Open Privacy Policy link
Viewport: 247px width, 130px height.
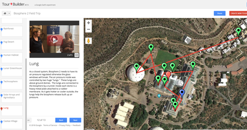coord(65,125)
